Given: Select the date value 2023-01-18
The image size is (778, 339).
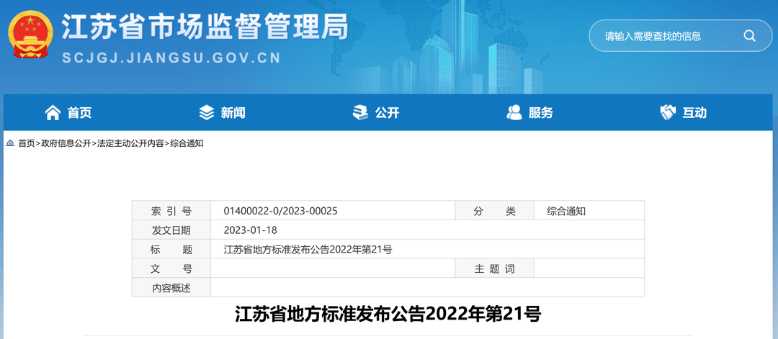Looking at the screenshot, I should tap(250, 230).
